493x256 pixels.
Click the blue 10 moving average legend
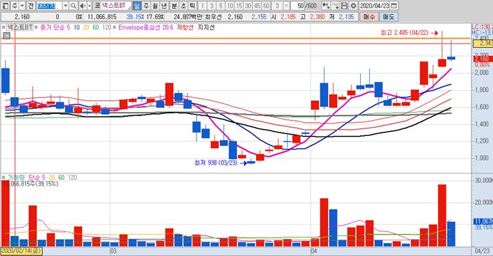pos(77,27)
